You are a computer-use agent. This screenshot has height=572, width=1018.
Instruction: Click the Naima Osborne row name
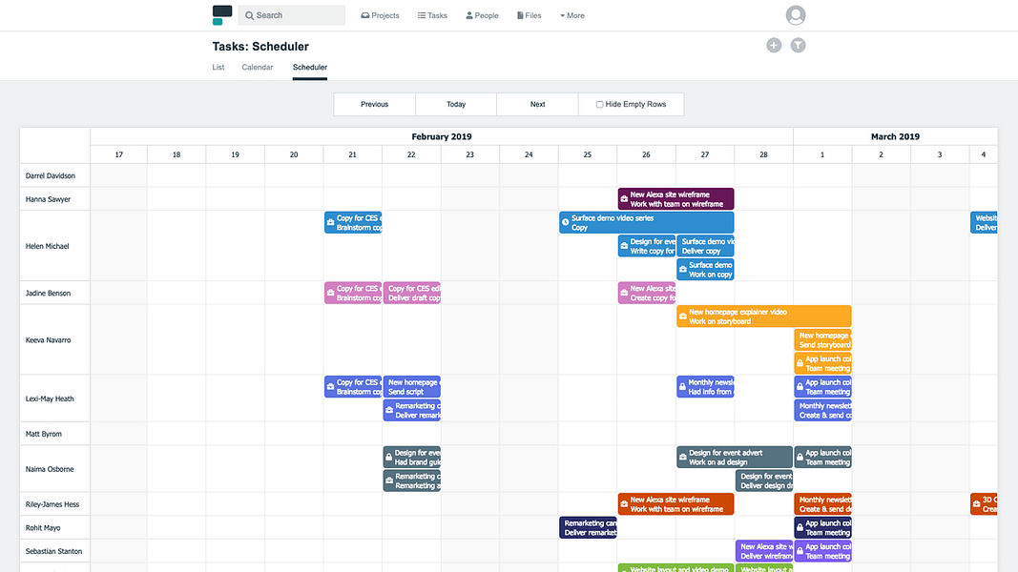pyautogui.click(x=50, y=469)
